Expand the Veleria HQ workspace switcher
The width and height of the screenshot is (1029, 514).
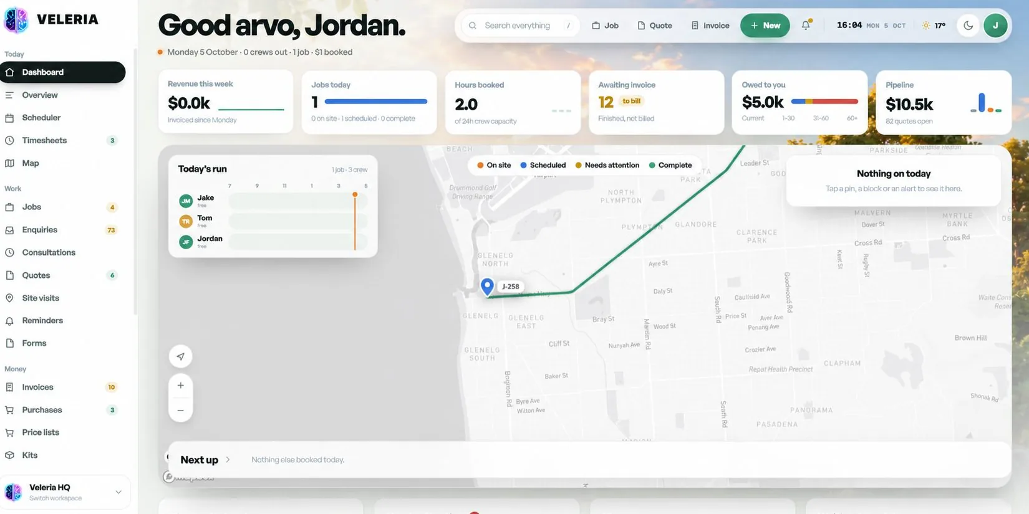[x=65, y=492]
